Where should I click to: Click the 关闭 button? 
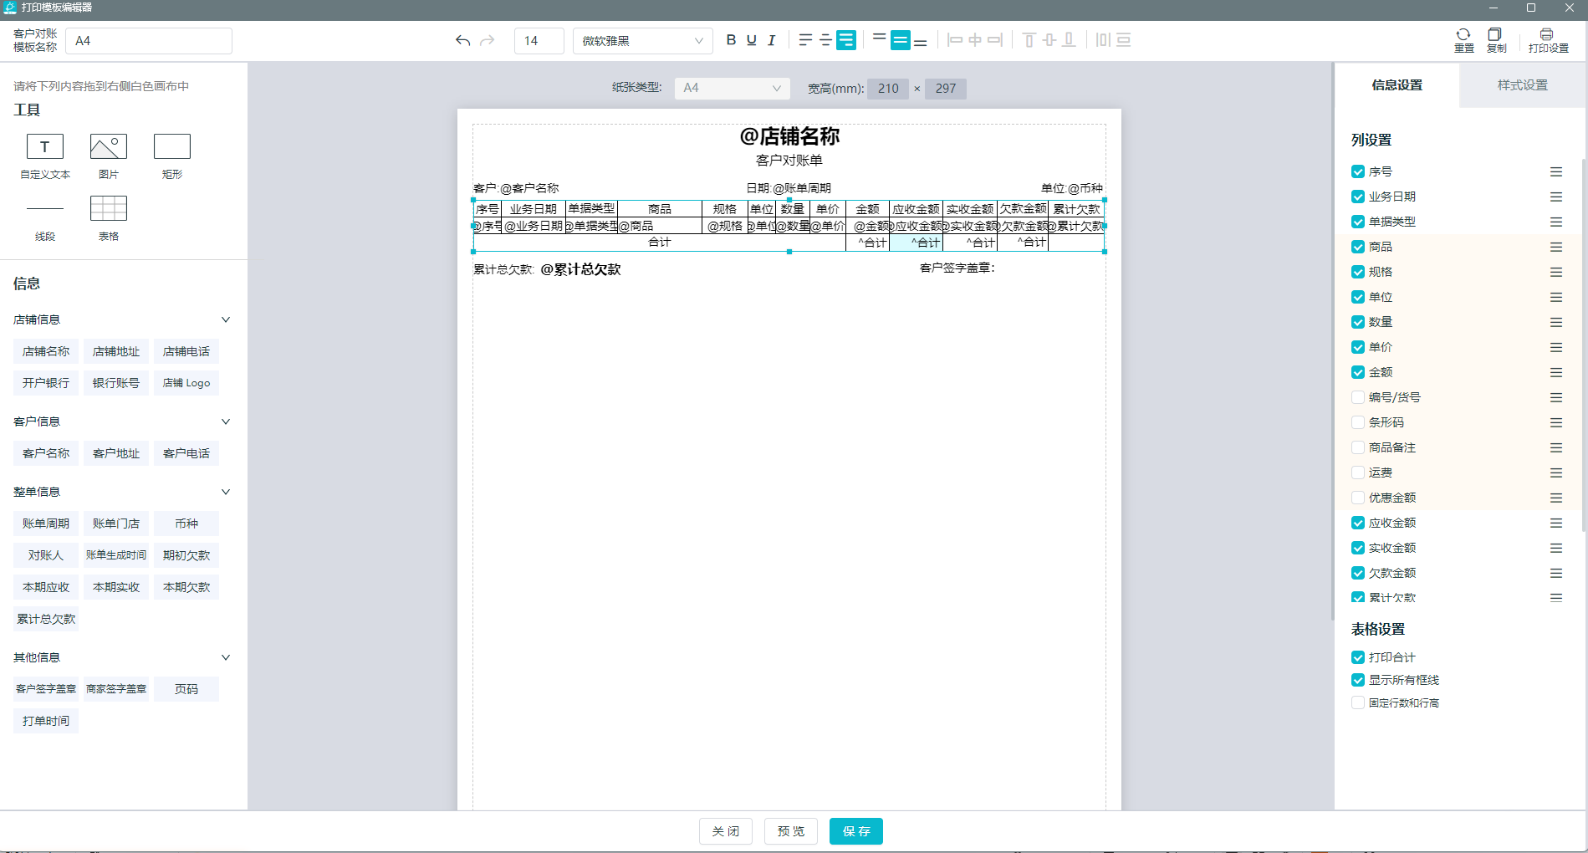point(726,831)
